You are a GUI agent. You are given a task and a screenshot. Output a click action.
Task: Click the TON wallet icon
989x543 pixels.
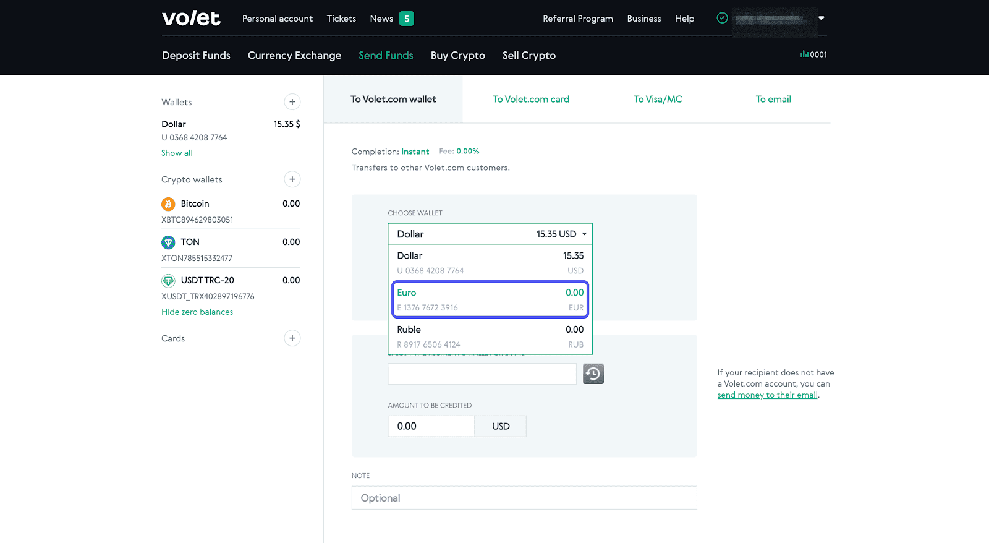tap(168, 242)
